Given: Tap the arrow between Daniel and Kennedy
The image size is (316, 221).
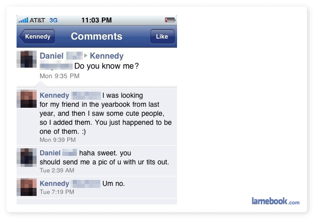Looking at the screenshot, I should point(86,56).
